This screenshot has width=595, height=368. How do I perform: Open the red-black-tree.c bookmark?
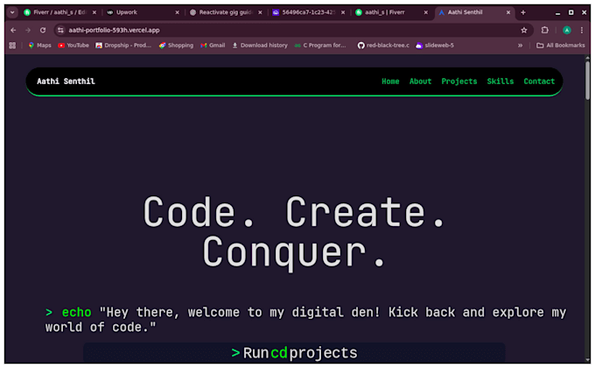pos(383,46)
